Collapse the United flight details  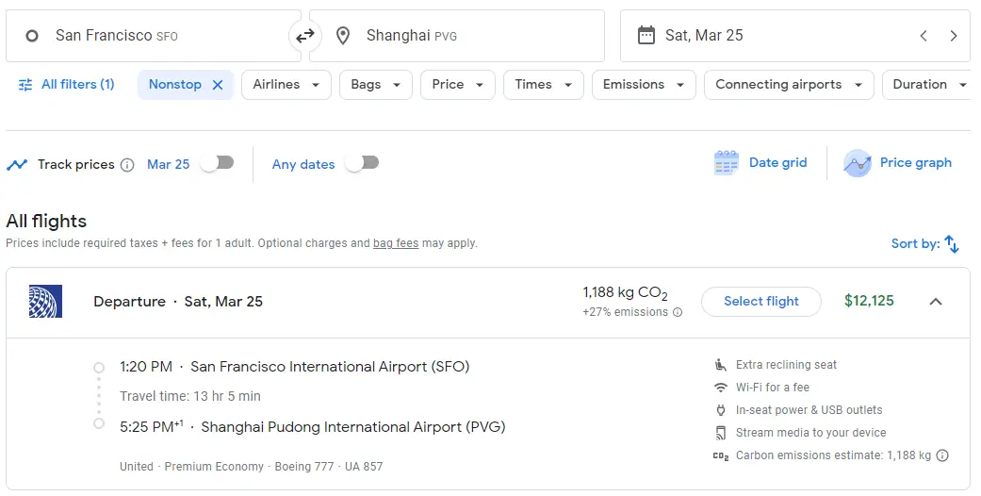(x=936, y=302)
